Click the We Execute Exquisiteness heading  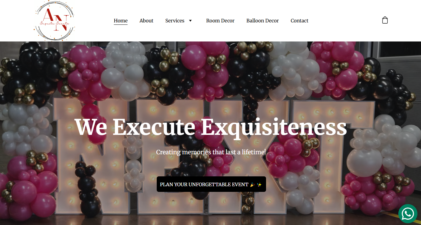[211, 127]
